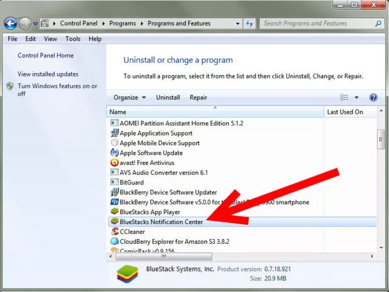Click Uninstall in the command bar

[168, 98]
